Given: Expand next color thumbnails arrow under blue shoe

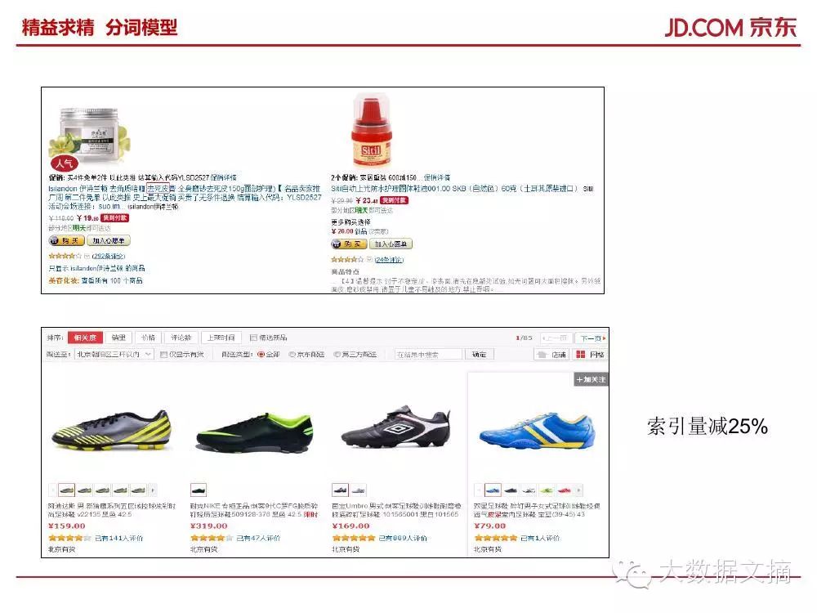Looking at the screenshot, I should [x=579, y=490].
